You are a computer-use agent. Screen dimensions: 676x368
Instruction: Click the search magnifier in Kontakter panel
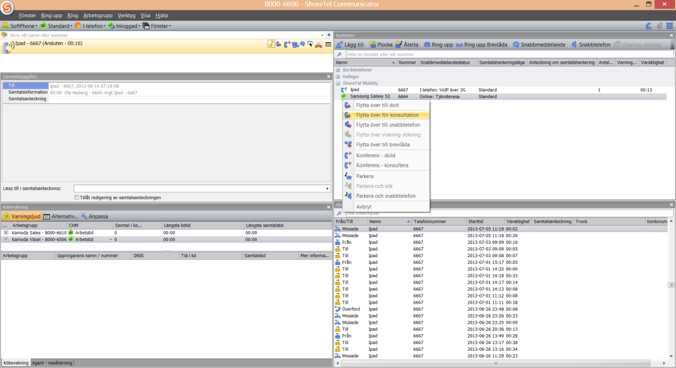(339, 54)
